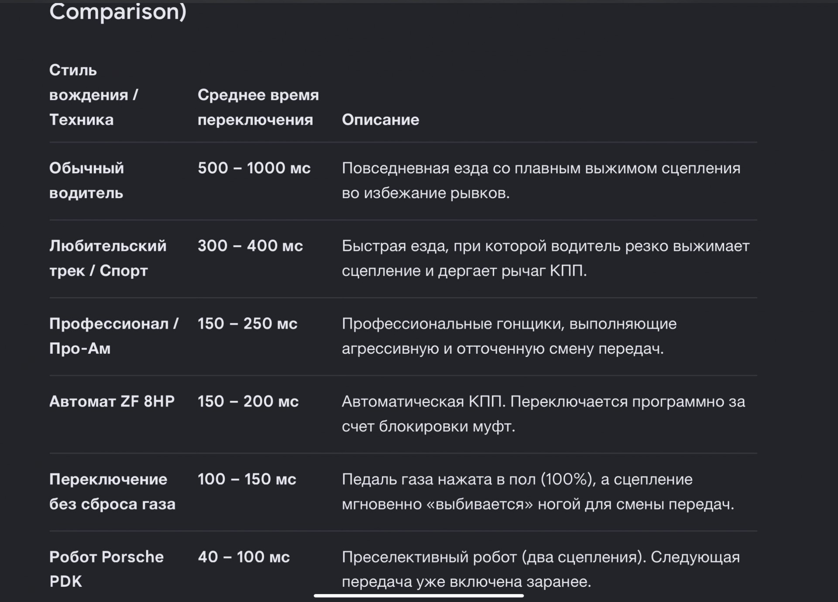
Task: Click the home indicator bar at bottom
Action: (x=419, y=595)
